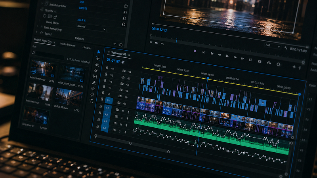The width and height of the screenshot is (317, 178).
Task: Choose free draw bezier mask pen
Action: 55,17
